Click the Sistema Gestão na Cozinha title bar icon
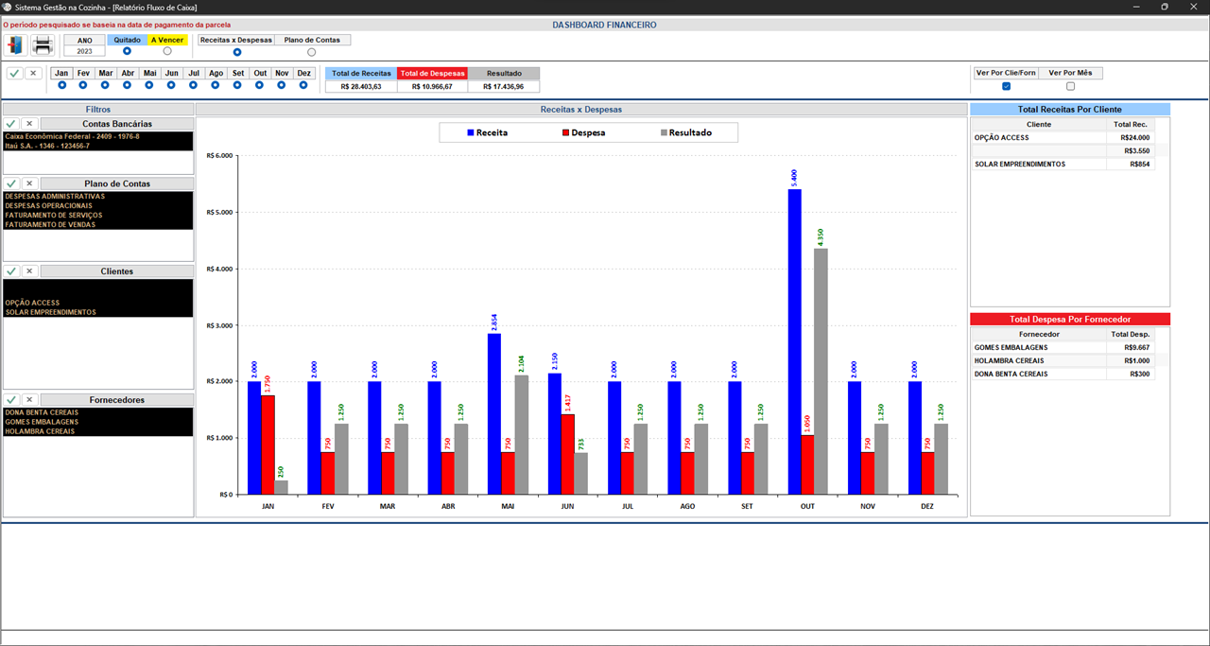The width and height of the screenshot is (1210, 646). 8,7
